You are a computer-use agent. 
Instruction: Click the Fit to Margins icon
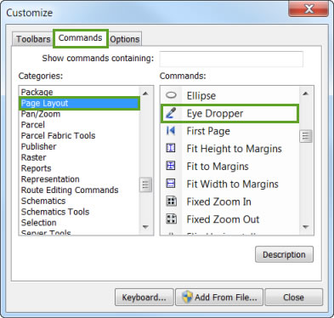tap(171, 166)
